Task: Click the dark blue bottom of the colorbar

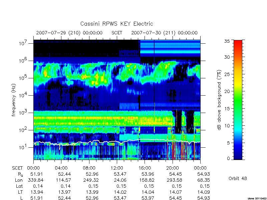Action: 238,156
